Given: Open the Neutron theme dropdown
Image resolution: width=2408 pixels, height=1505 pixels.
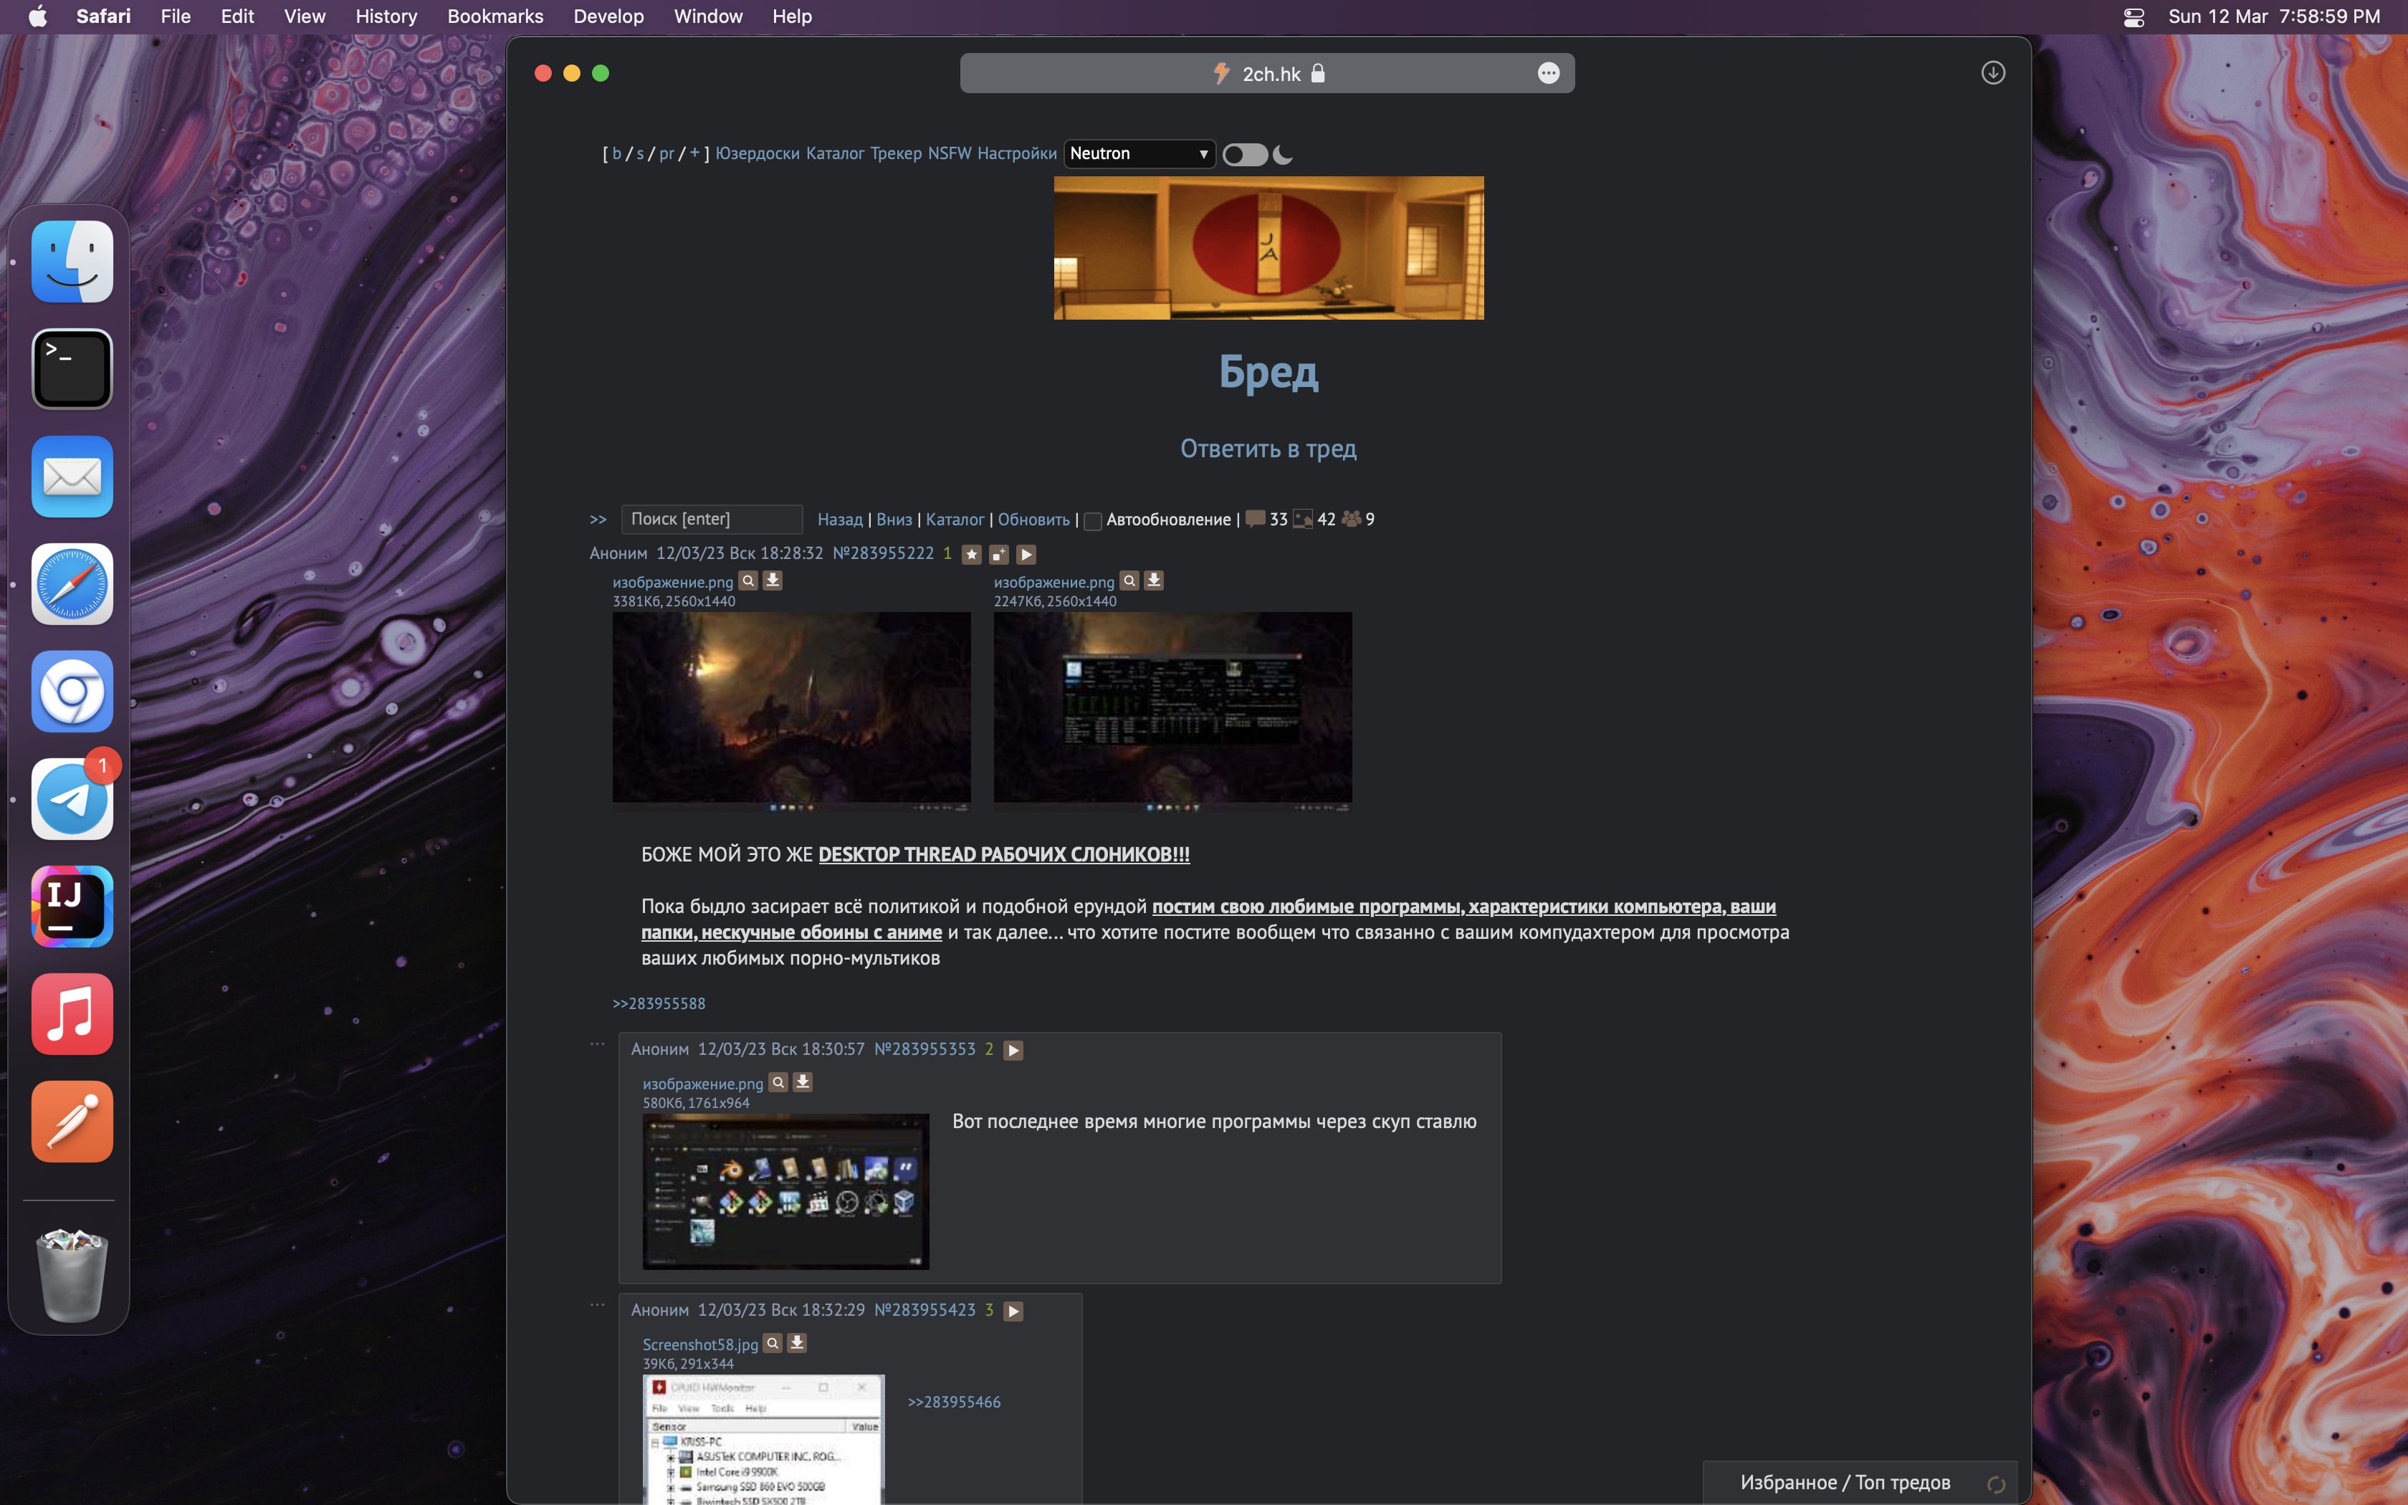Looking at the screenshot, I should 1139,153.
